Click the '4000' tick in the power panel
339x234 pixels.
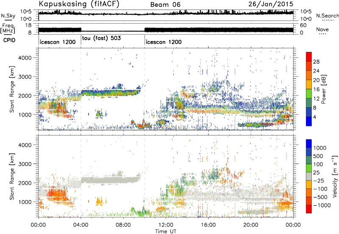25,58
